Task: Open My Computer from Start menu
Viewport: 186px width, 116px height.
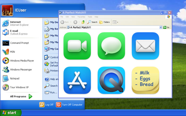Action: point(51,49)
